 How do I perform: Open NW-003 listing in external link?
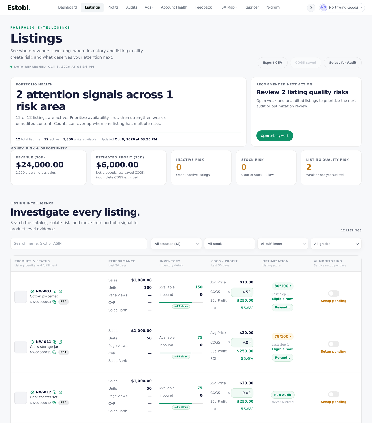coord(60,291)
